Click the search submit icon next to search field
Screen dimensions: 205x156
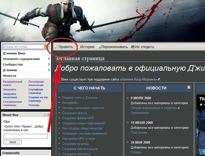point(46,46)
